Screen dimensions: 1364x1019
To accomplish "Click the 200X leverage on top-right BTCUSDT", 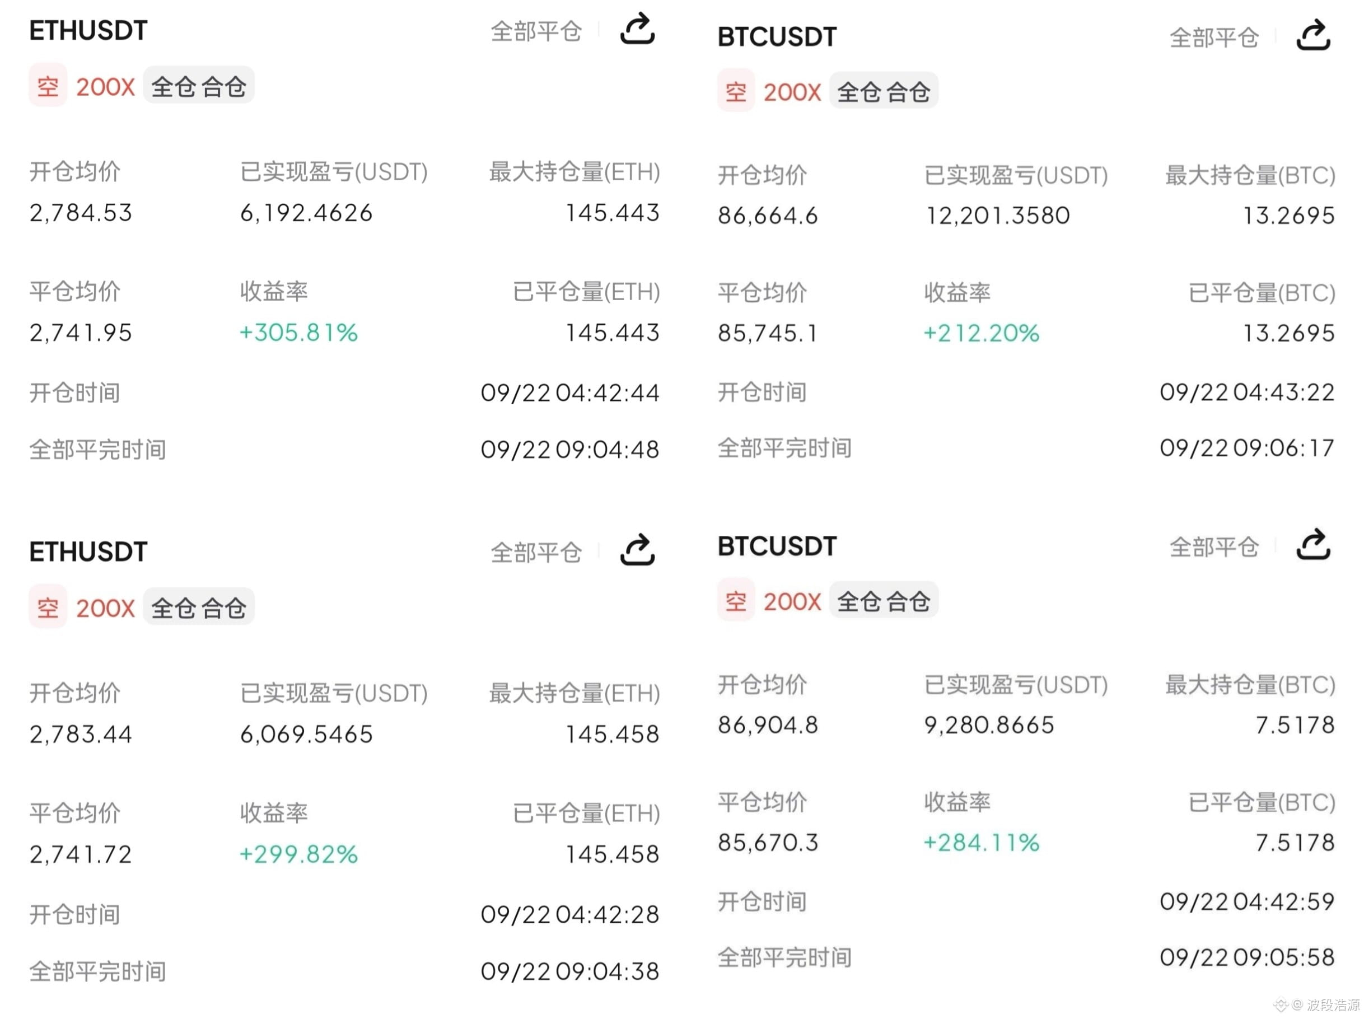I will (792, 92).
